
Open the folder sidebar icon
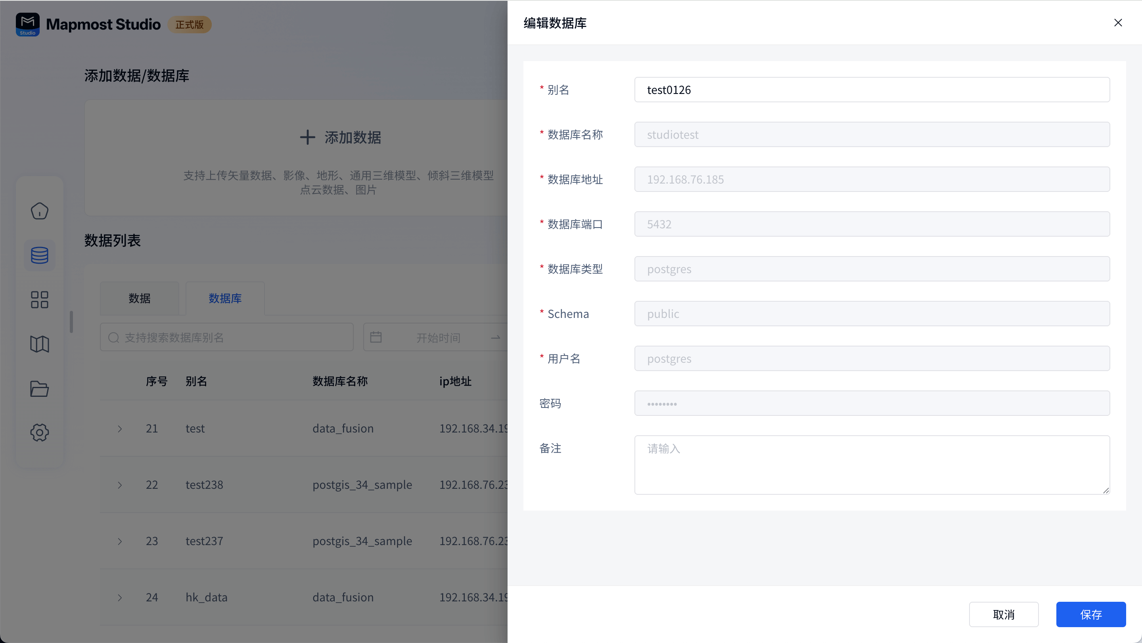pyautogui.click(x=40, y=388)
